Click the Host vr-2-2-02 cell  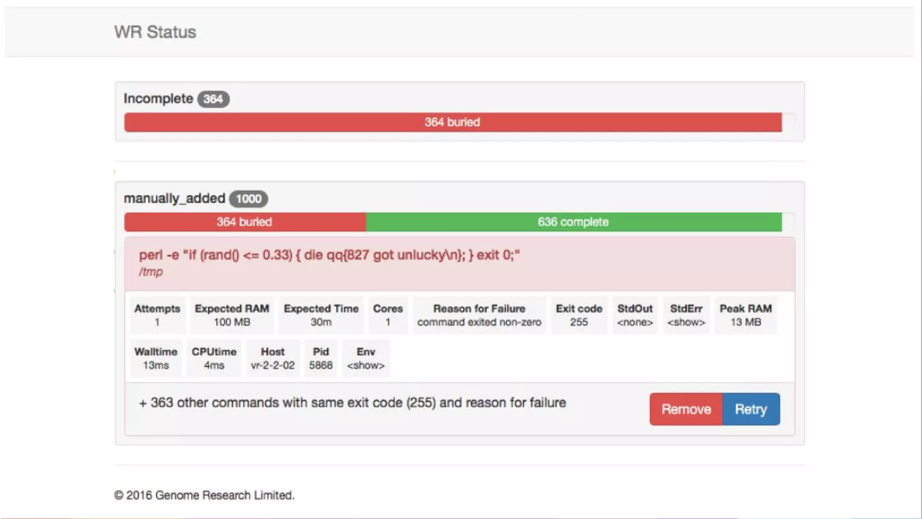[272, 359]
